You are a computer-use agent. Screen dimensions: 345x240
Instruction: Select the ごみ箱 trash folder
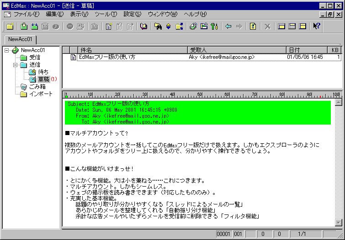pos(37,87)
